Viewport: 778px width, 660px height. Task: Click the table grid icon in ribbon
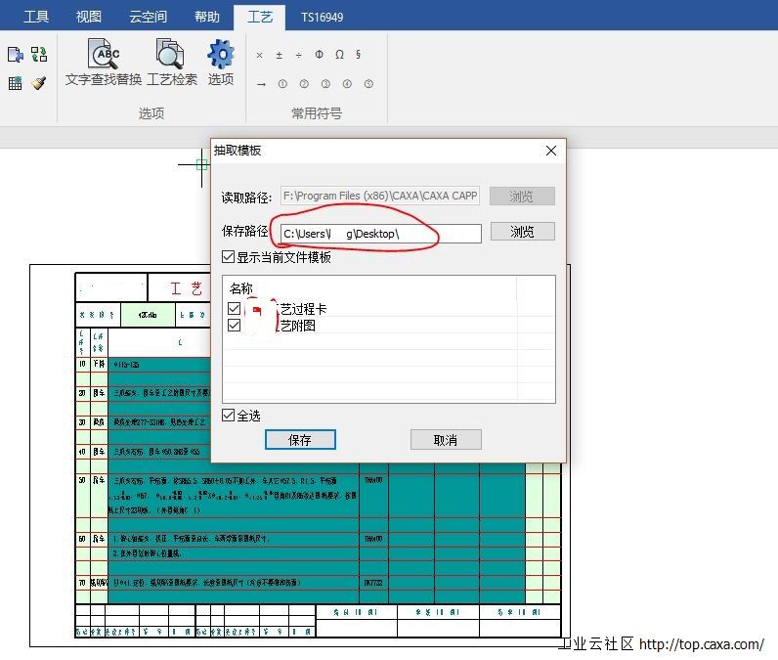coord(16,83)
